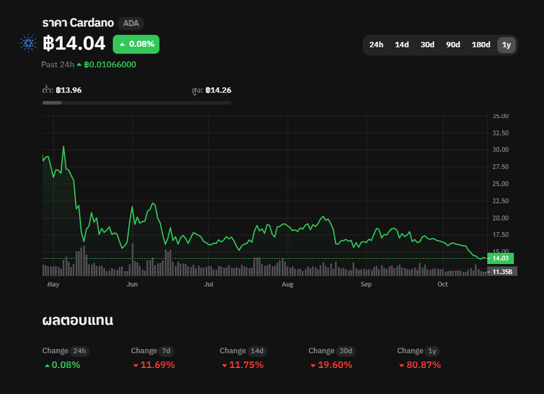Click the ผลตอบแทน section heading
Image resolution: width=544 pixels, height=394 pixels.
pyautogui.click(x=78, y=320)
